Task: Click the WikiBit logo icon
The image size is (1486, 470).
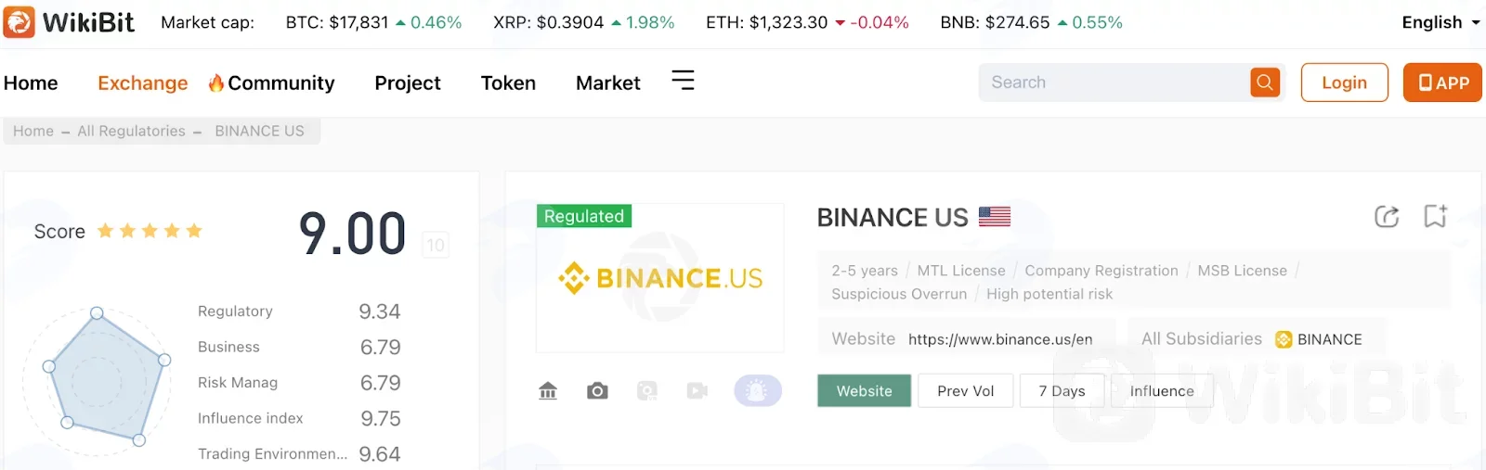Action: (x=19, y=22)
